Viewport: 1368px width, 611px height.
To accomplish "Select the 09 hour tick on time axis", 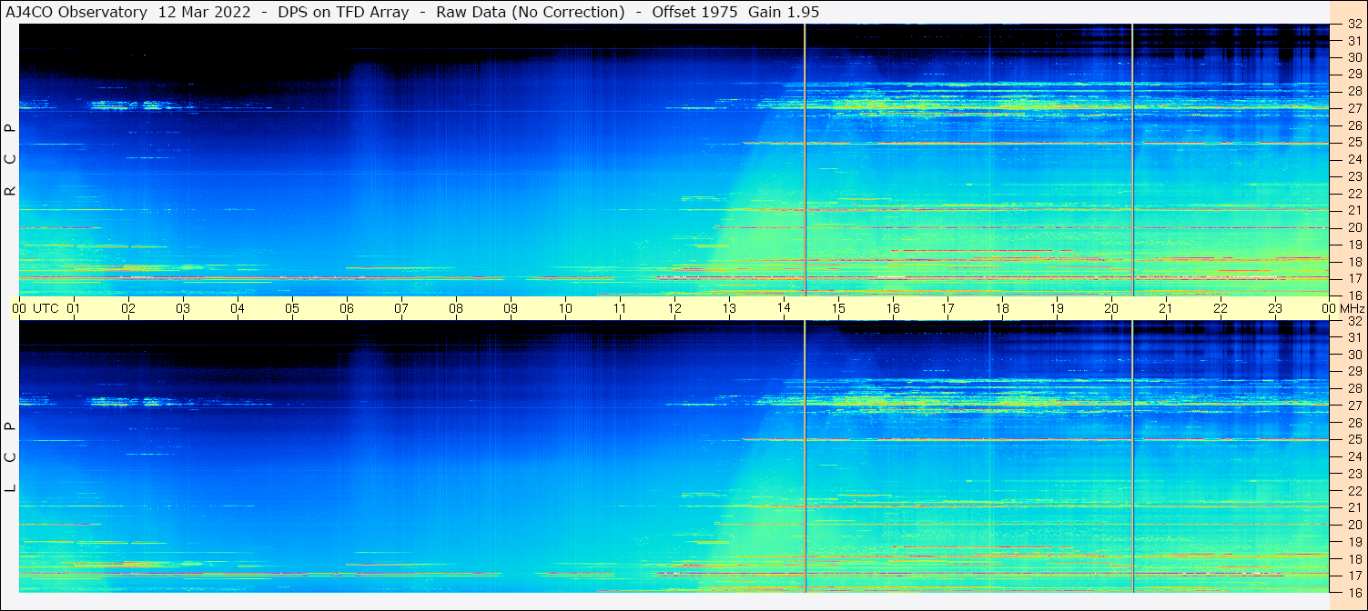I will (x=511, y=308).
